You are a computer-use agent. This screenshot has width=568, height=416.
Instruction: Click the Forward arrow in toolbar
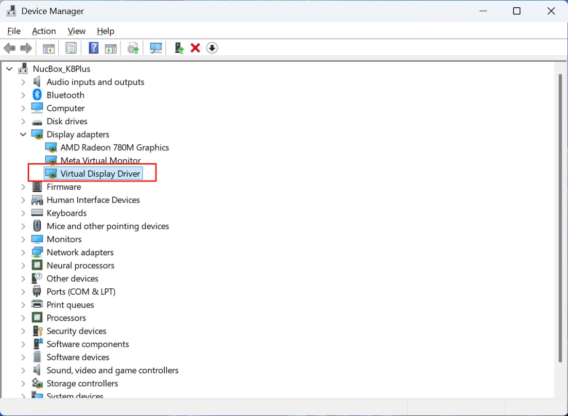[26, 48]
